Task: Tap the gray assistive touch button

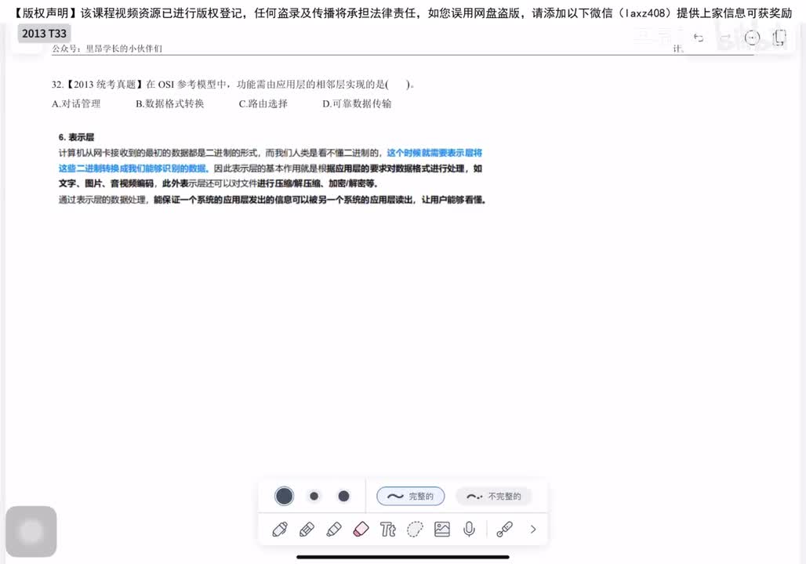Action: 31,531
